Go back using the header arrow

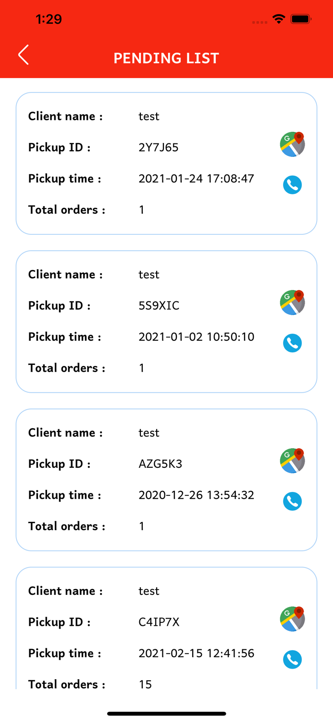pos(24,55)
